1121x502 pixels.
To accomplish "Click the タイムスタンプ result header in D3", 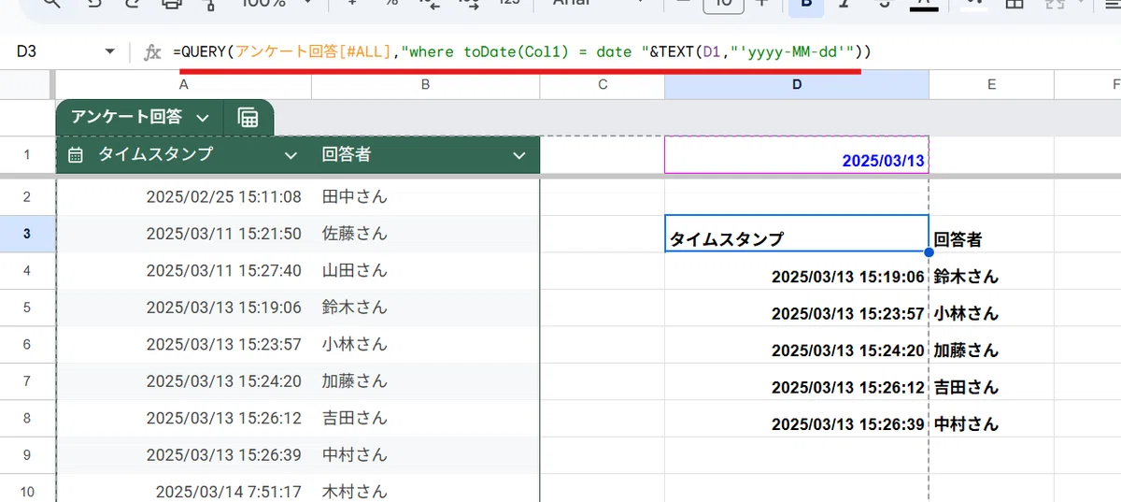I will point(797,234).
